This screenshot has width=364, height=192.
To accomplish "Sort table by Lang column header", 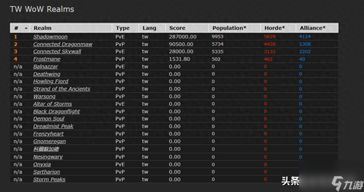I will (152, 28).
